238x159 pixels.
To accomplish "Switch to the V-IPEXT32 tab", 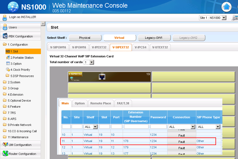I will [99, 47].
